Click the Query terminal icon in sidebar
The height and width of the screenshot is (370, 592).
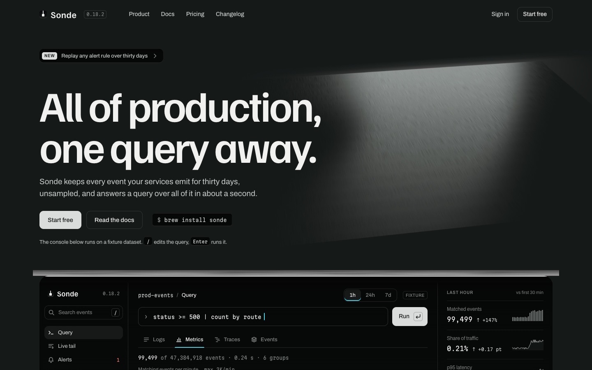click(x=51, y=333)
